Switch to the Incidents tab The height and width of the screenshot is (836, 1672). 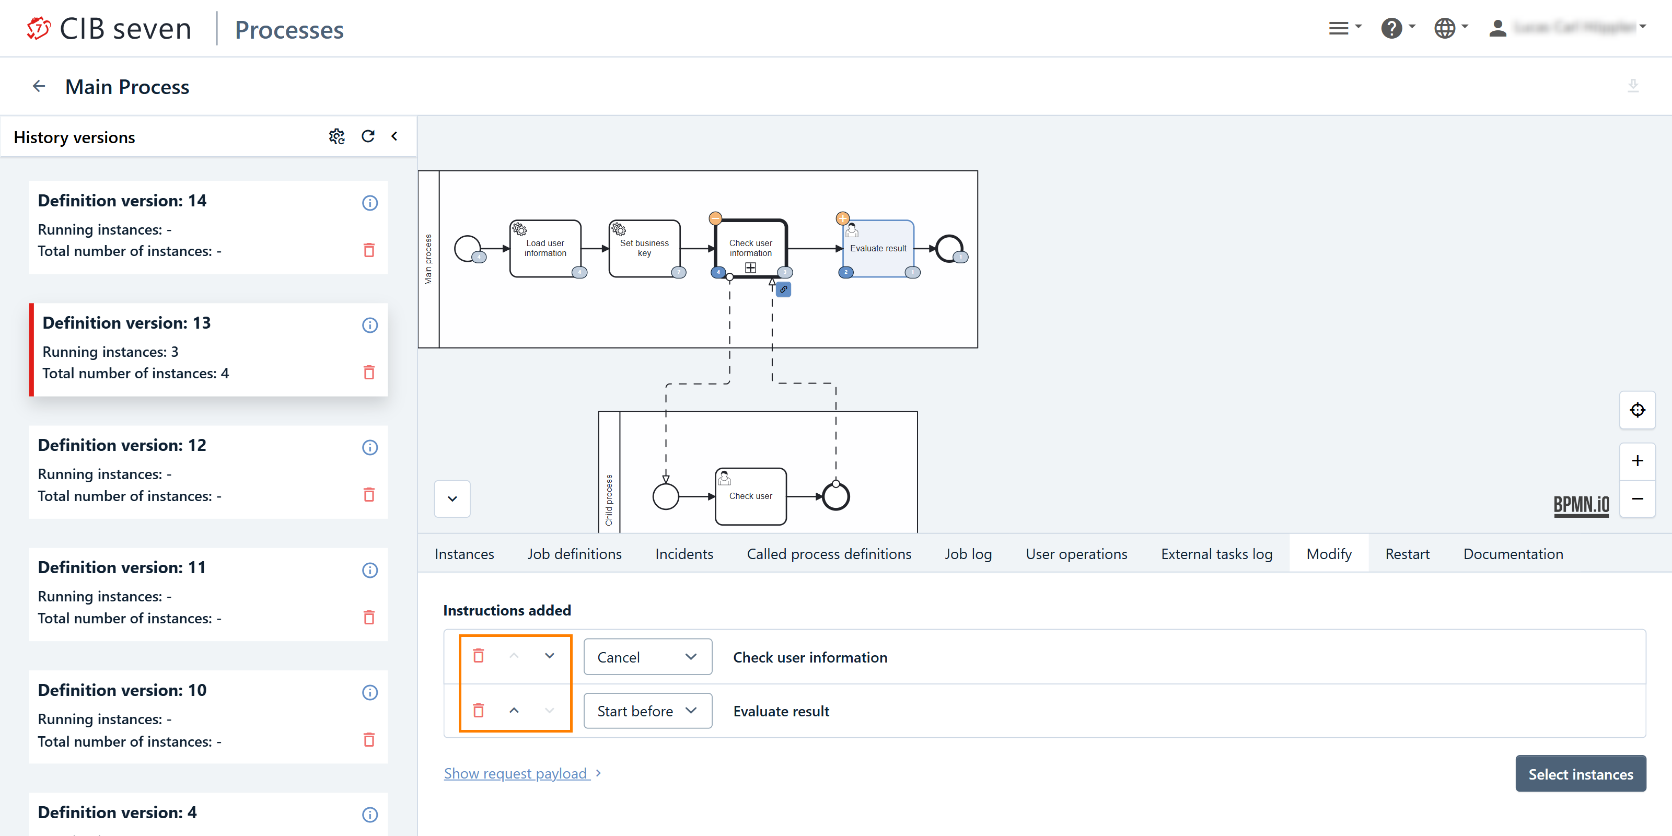click(x=683, y=554)
